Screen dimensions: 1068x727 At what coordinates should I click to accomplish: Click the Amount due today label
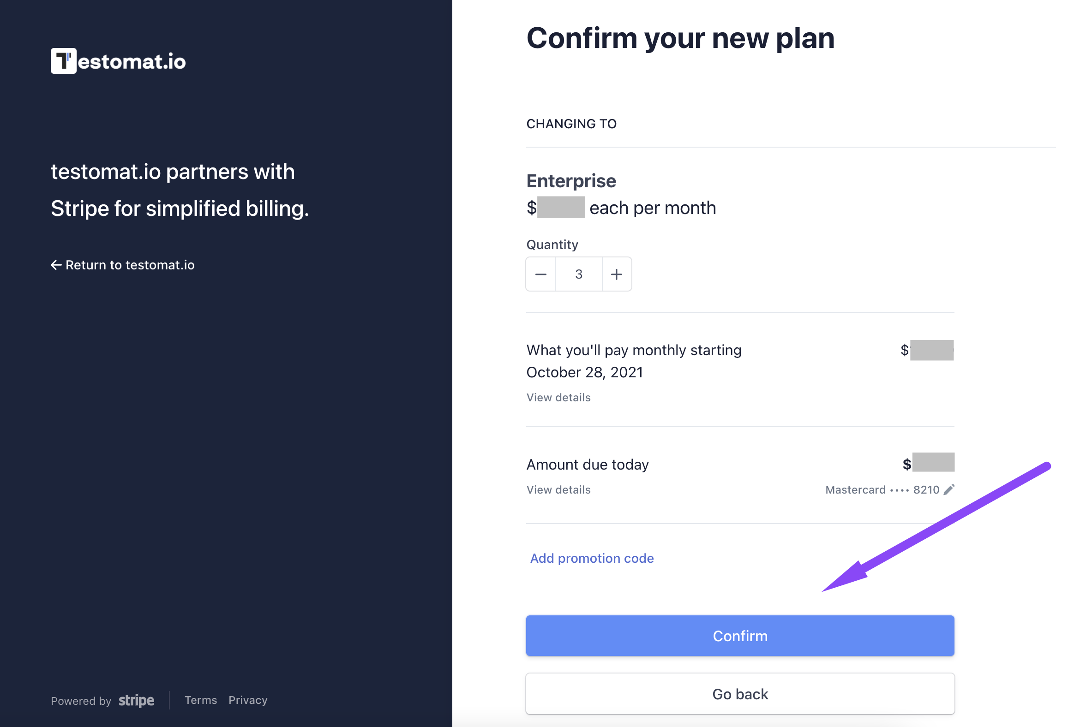588,465
